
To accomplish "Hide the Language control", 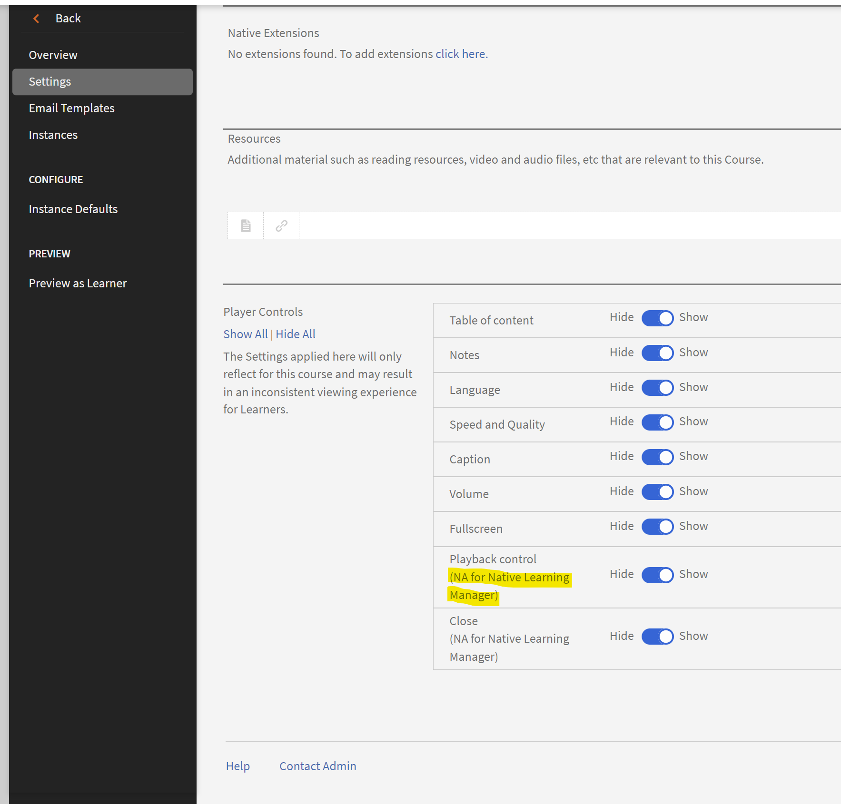I will pyautogui.click(x=657, y=387).
